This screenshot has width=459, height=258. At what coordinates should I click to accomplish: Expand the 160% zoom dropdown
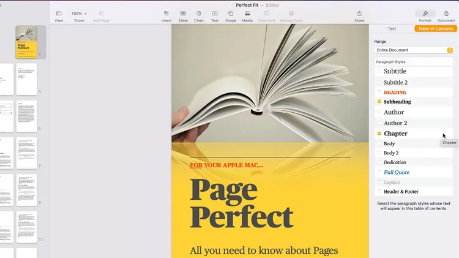(79, 13)
